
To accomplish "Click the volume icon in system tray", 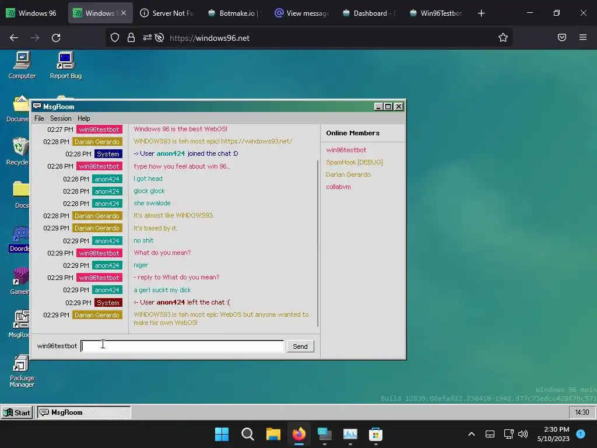I will (523, 434).
